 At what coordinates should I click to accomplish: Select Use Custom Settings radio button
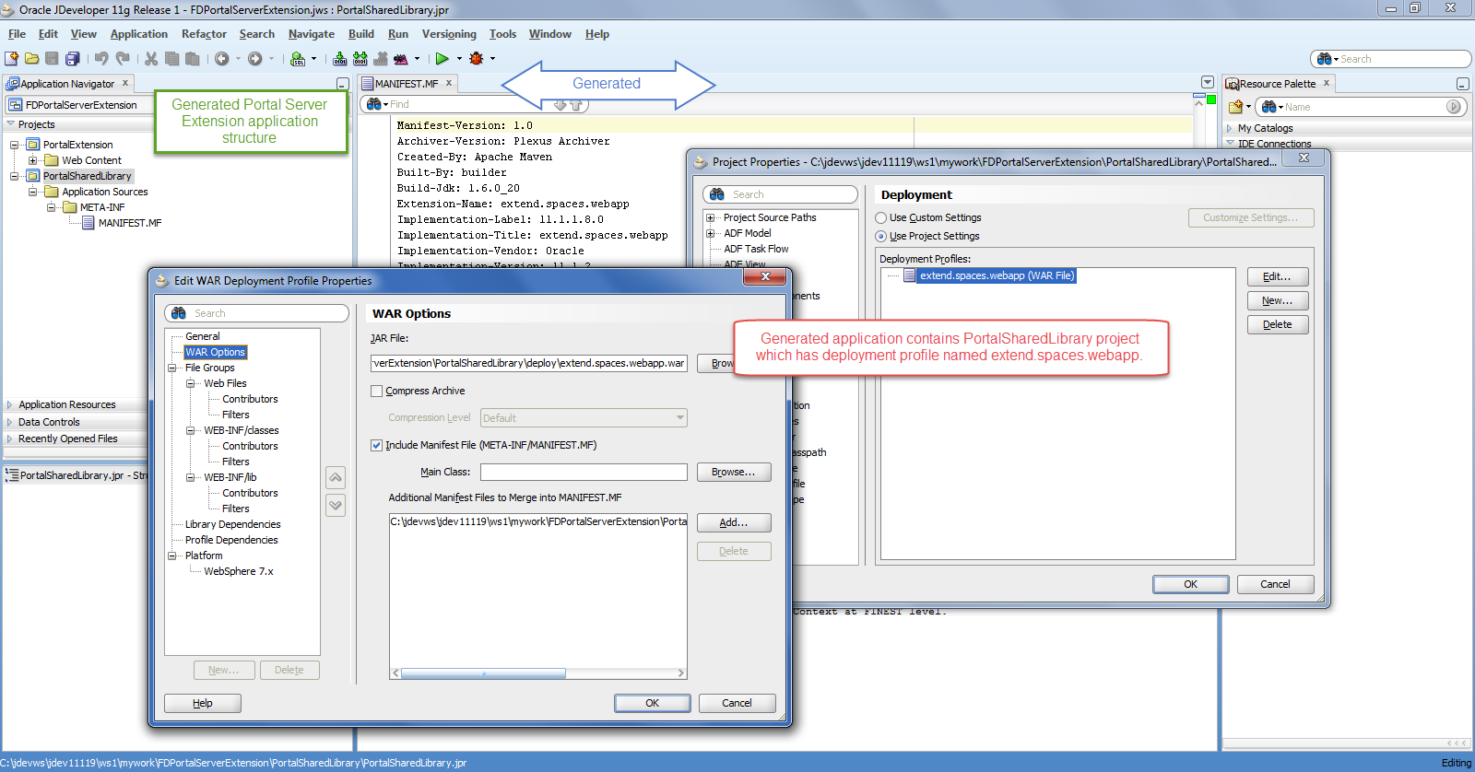[x=881, y=218]
